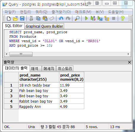This screenshot has width=135, height=132.
Task: Select row header 2
Action: (11, 90)
